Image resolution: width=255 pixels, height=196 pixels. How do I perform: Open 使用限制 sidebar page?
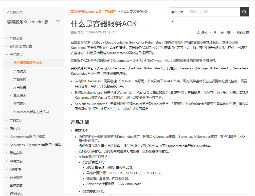tap(20, 104)
